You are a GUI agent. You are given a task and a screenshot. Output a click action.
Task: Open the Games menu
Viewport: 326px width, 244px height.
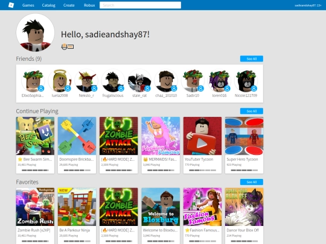[x=28, y=5]
